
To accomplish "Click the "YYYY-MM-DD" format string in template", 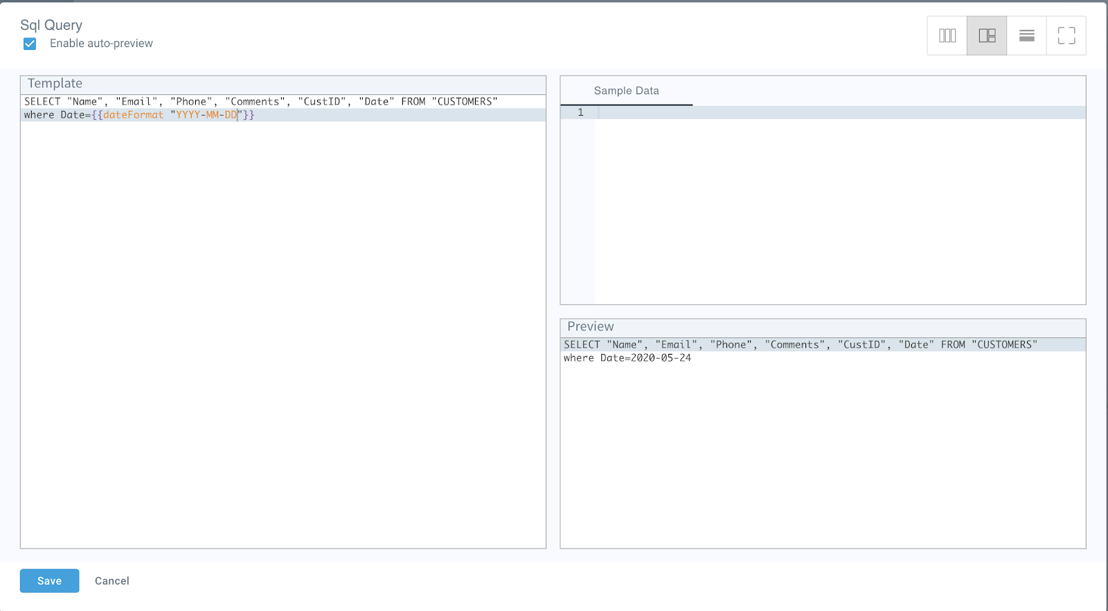I will tap(206, 115).
